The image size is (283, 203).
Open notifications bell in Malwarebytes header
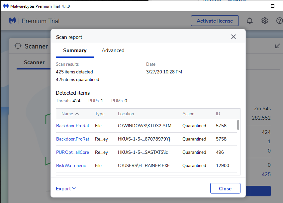pos(250,21)
